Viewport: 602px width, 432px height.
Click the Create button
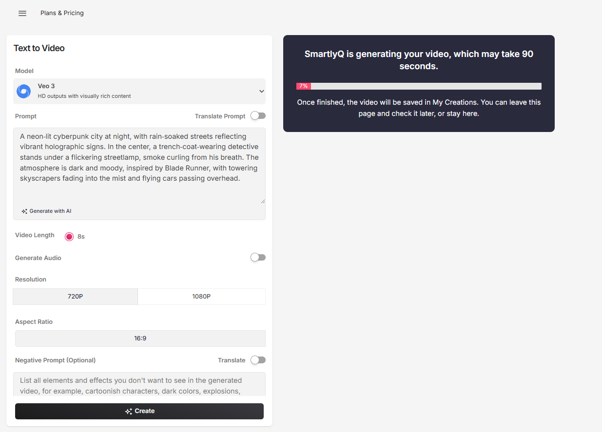[x=139, y=411]
